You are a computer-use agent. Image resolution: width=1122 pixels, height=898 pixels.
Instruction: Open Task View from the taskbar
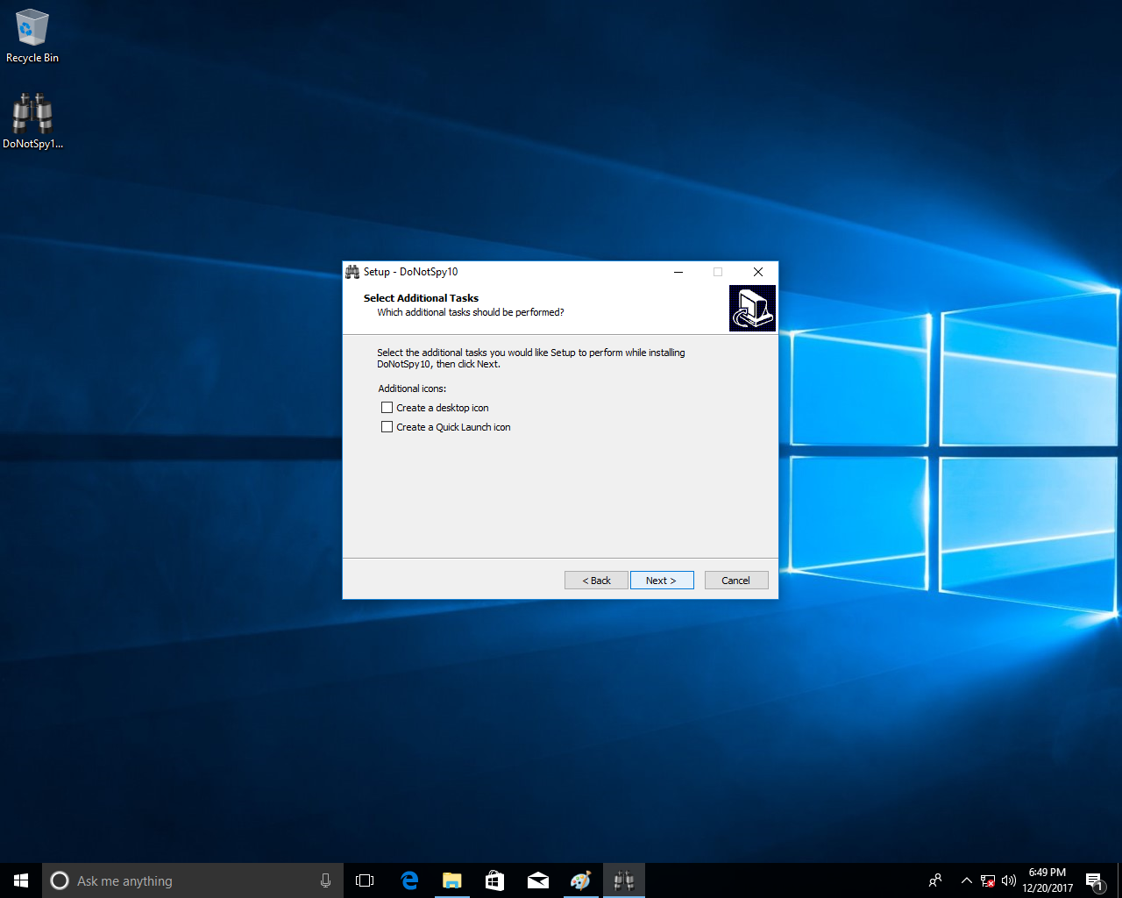(x=365, y=880)
